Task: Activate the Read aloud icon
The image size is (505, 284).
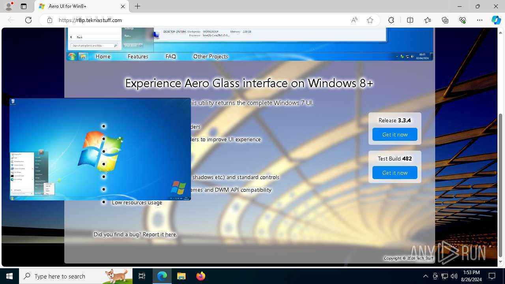Action: [354, 20]
